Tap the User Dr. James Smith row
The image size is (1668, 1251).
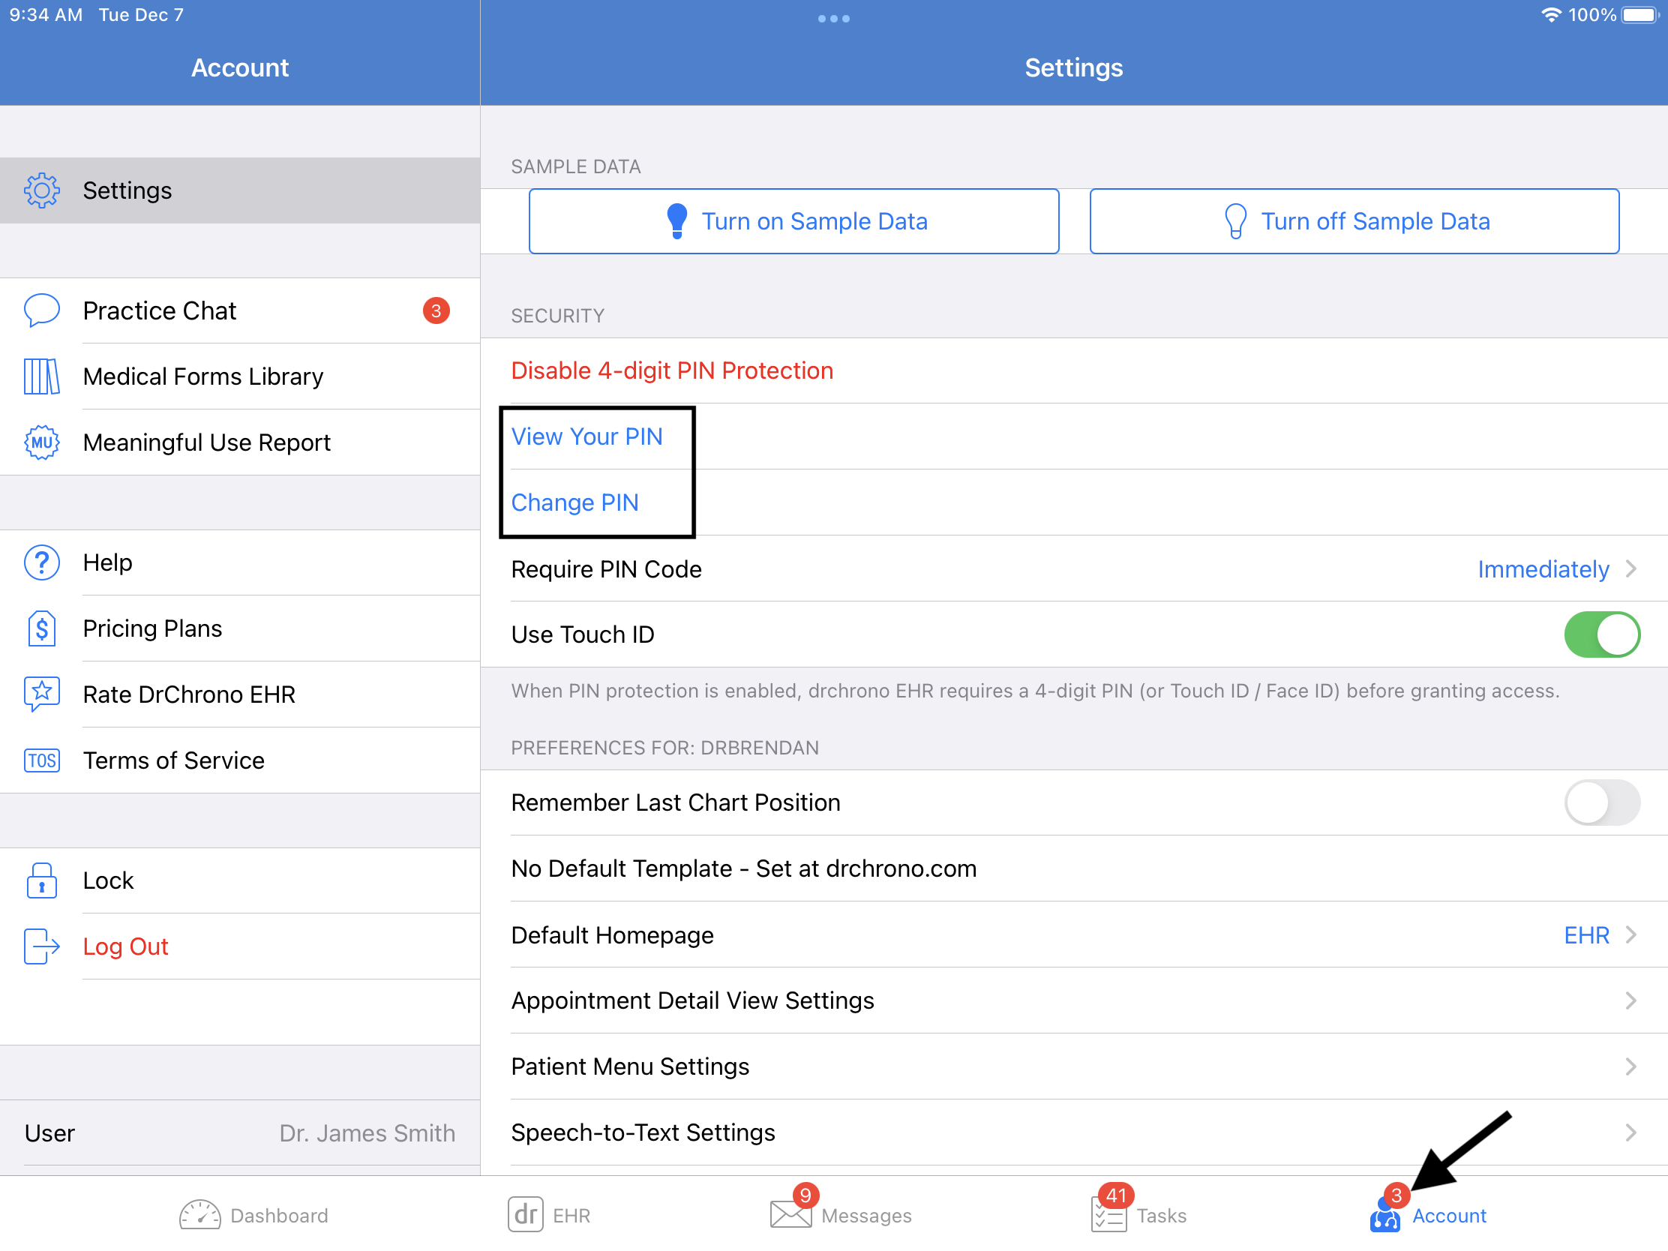(240, 1132)
